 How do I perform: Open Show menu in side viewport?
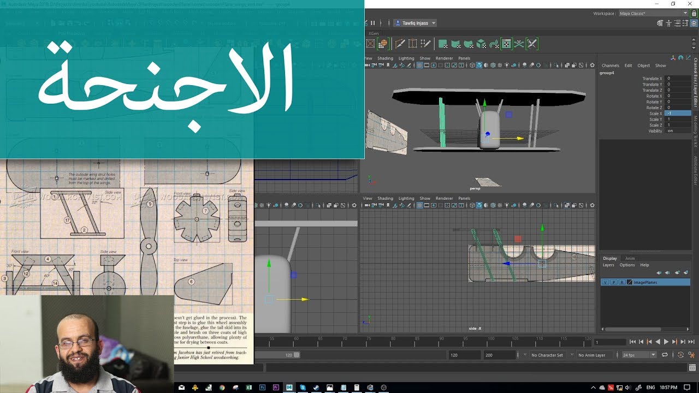point(425,198)
